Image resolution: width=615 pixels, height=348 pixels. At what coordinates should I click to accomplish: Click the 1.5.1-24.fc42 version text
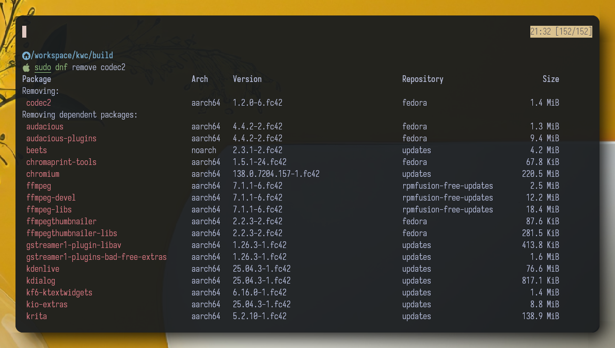pos(260,162)
